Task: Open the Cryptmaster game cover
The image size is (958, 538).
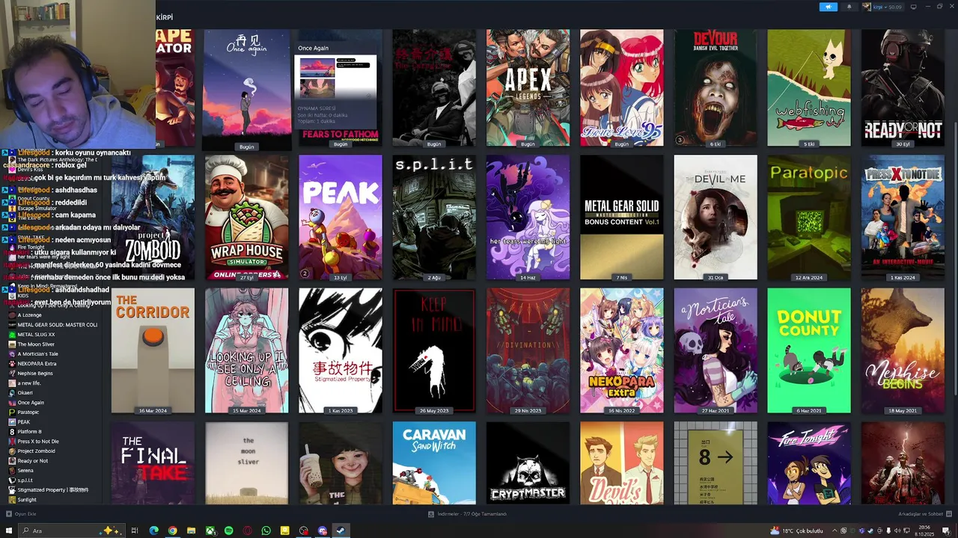Action: (x=528, y=463)
